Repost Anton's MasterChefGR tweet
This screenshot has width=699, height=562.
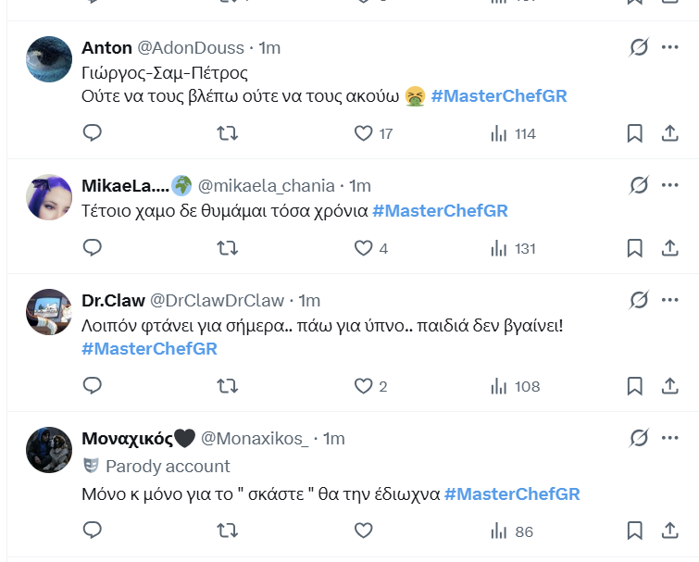[x=226, y=133]
